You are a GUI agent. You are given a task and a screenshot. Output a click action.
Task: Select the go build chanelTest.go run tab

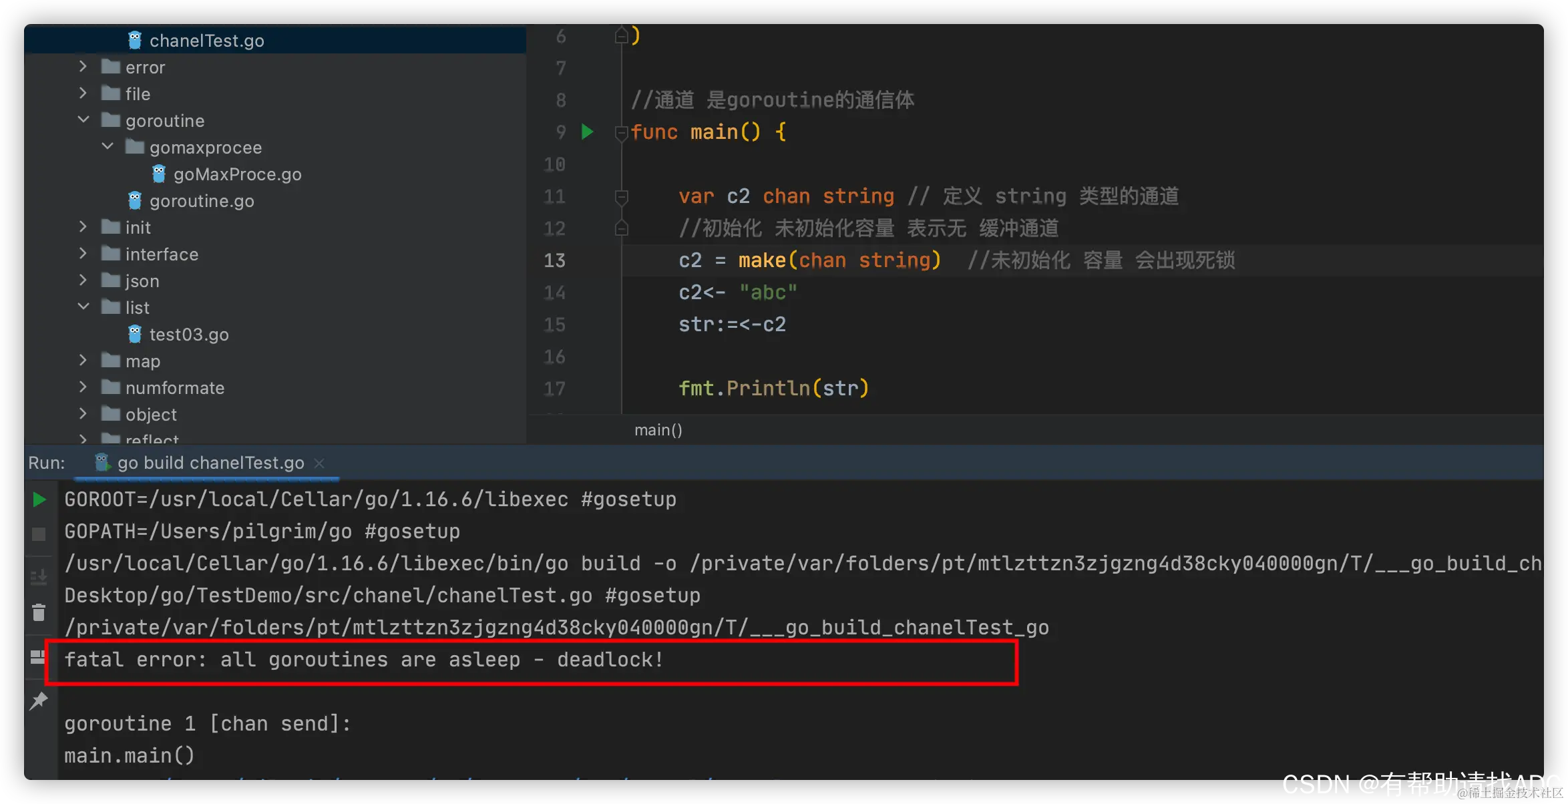210,463
